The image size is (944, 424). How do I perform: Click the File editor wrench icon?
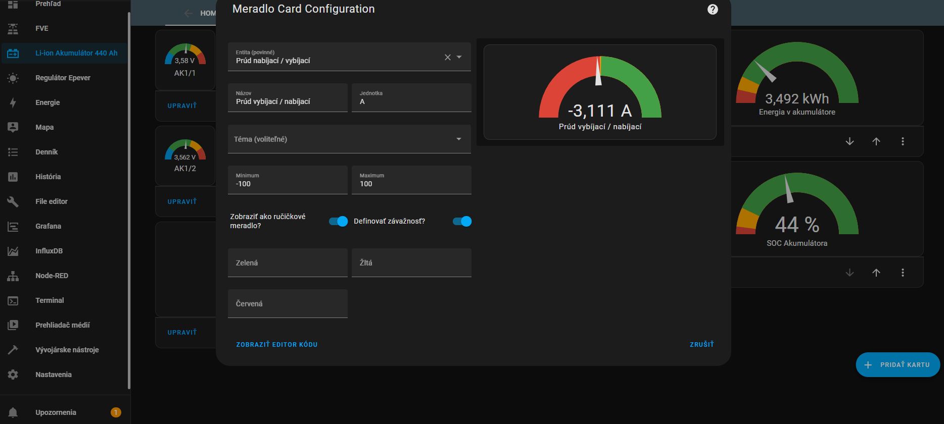point(13,201)
